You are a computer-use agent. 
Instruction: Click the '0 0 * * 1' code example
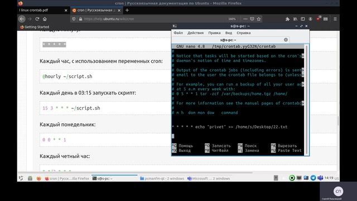tap(54, 140)
